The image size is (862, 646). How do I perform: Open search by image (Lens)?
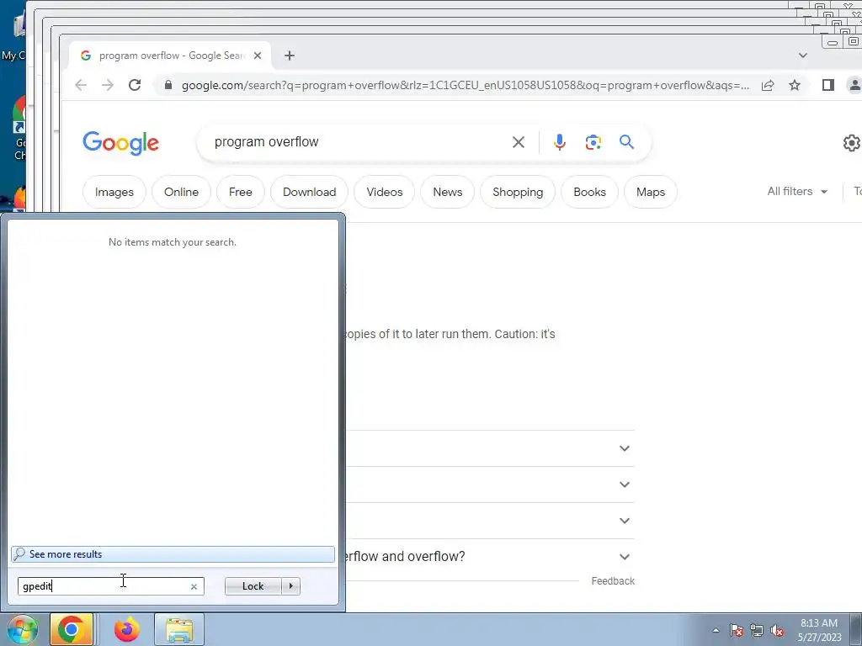[593, 142]
